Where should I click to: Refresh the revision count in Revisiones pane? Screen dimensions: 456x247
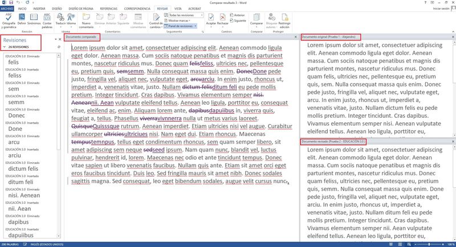point(59,47)
